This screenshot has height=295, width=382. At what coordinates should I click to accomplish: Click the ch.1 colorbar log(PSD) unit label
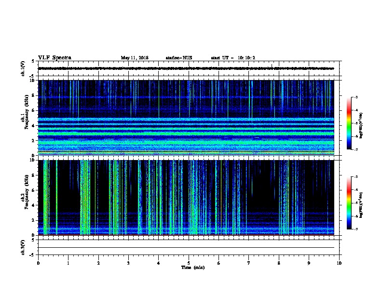pyautogui.click(x=361, y=125)
